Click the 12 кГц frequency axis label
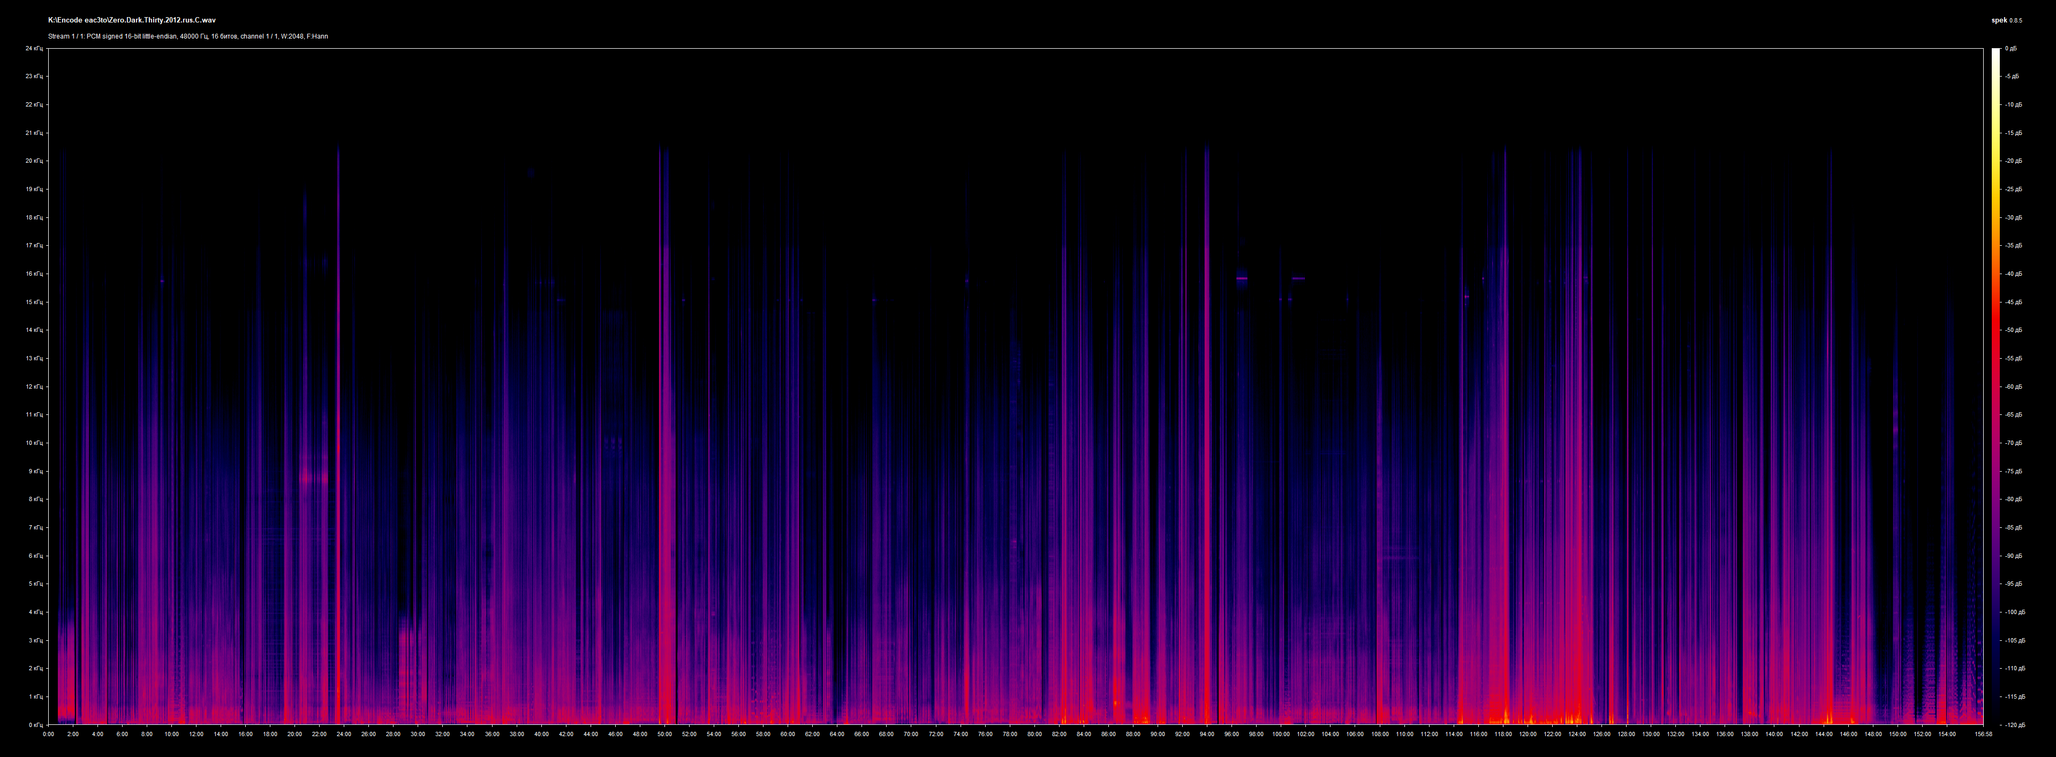 click(34, 387)
